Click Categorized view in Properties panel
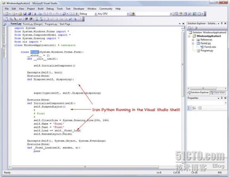Viewport: 230px width, 177px height. (189, 108)
